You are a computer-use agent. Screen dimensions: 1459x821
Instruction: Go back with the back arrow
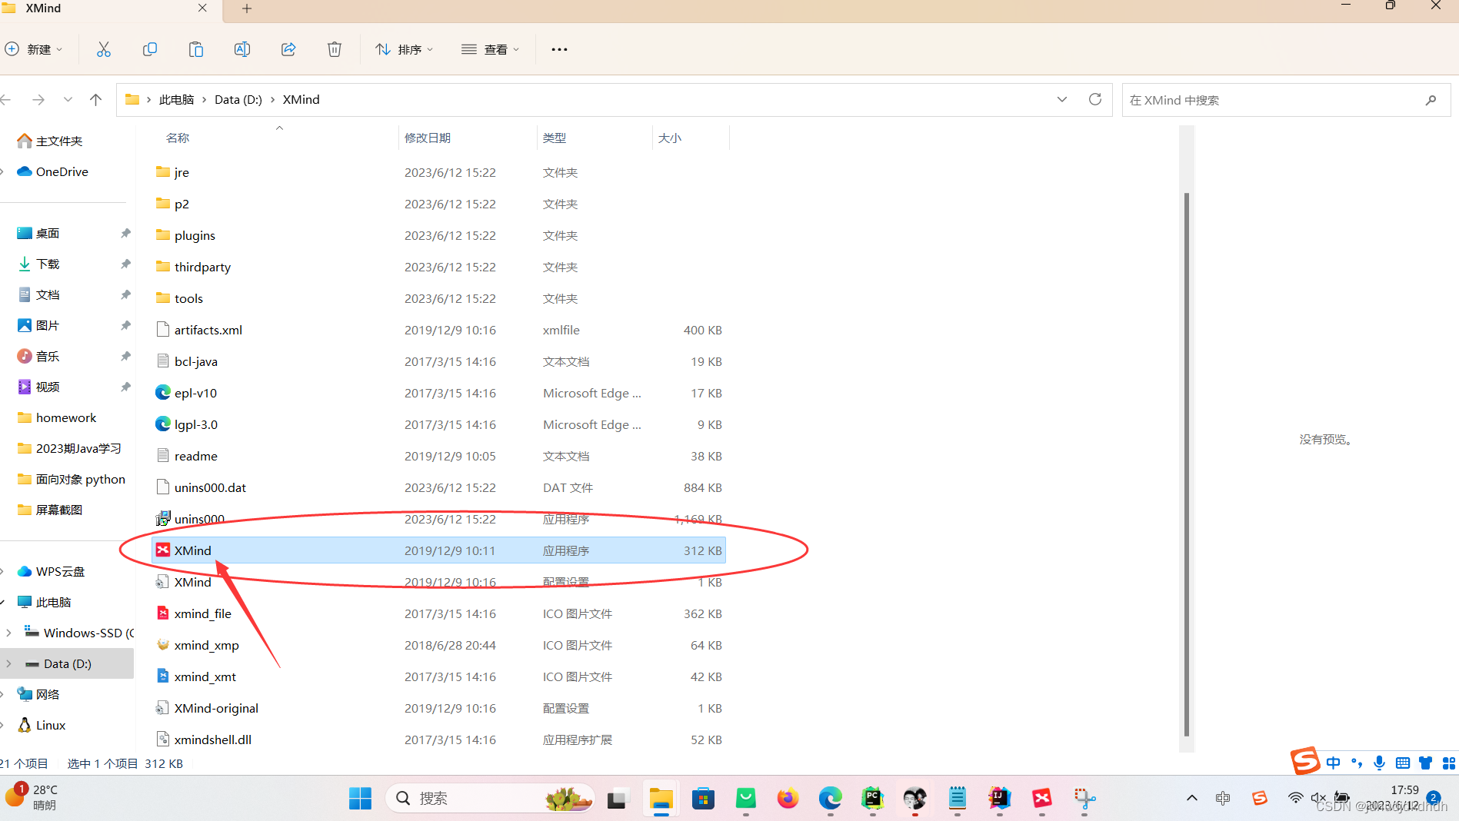pyautogui.click(x=6, y=100)
